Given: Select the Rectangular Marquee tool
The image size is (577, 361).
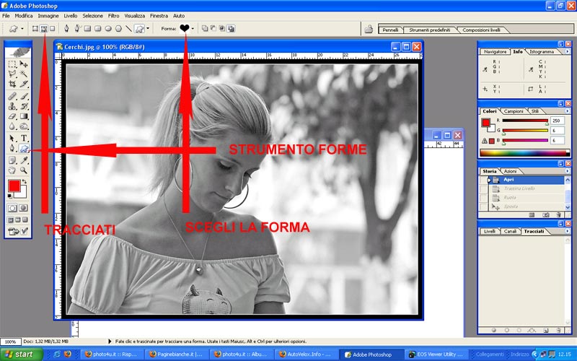Looking at the screenshot, I should (12, 64).
